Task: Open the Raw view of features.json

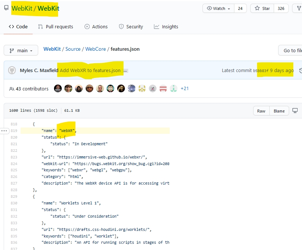Action: pos(261,111)
